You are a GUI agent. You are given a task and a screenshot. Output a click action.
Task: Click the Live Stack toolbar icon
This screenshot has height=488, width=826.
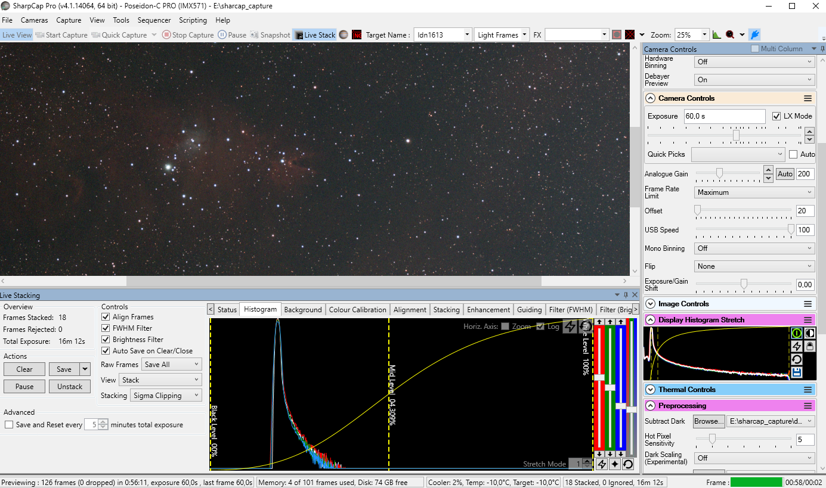tap(315, 35)
